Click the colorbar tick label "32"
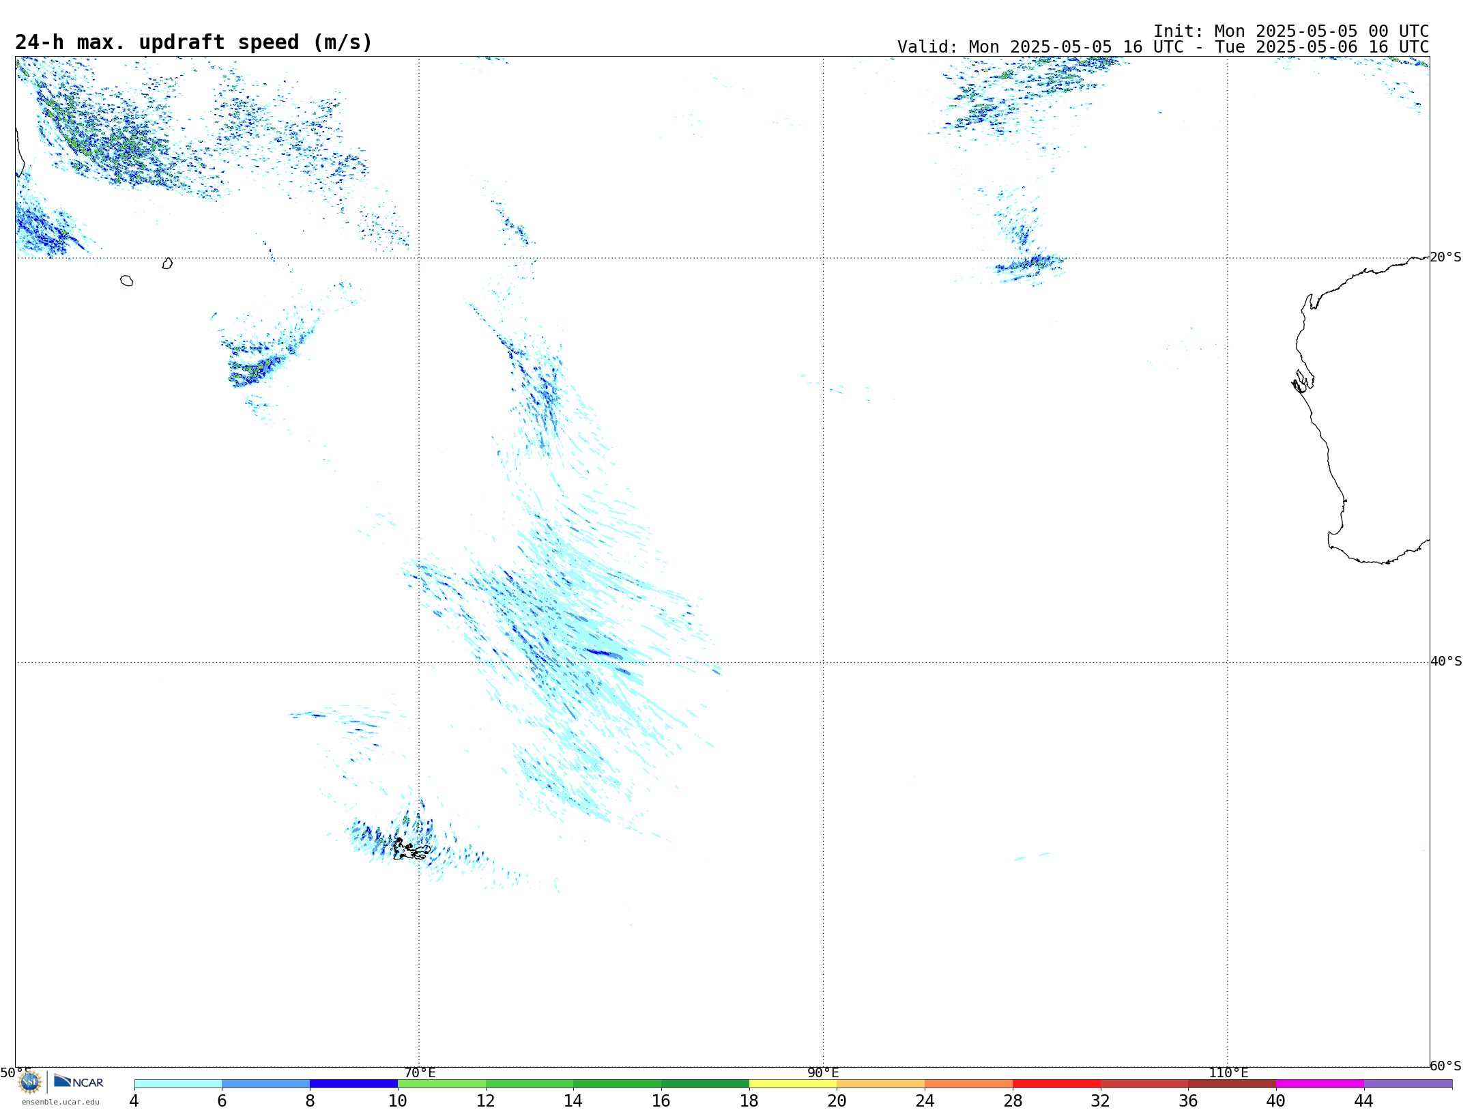The width and height of the screenshot is (1474, 1110). coord(1101,1100)
